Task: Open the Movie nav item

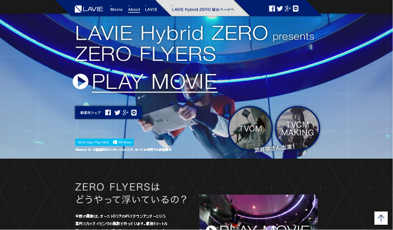Action: tap(116, 10)
